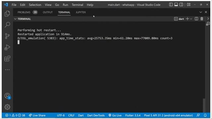This screenshot has width=212, height=119.
Task: Open the Accounts icon with badge
Action: click(7, 96)
